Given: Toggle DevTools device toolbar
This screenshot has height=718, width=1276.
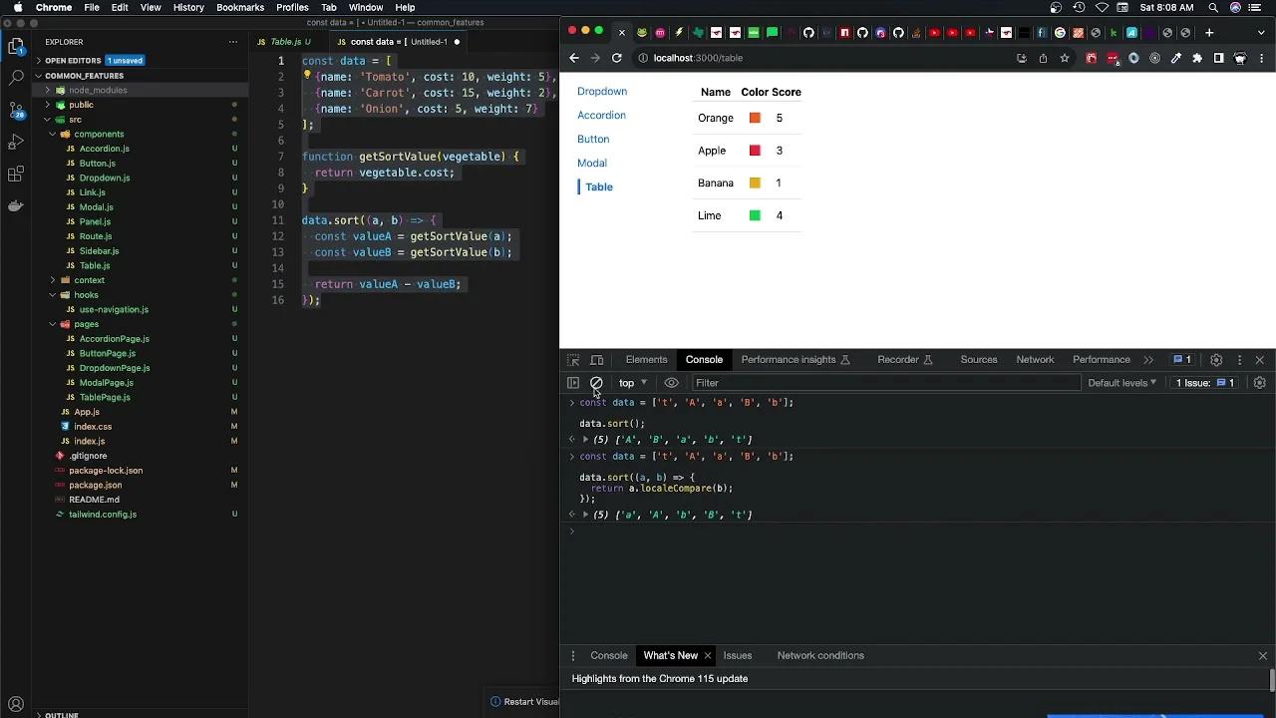Looking at the screenshot, I should click(595, 359).
